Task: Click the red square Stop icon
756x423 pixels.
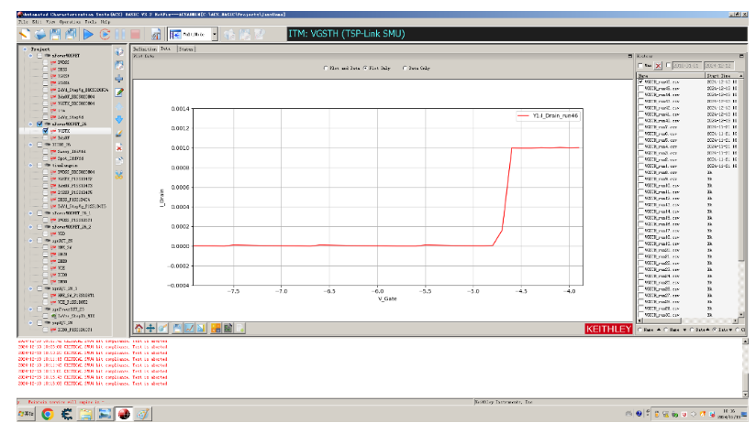Action: pos(136,34)
